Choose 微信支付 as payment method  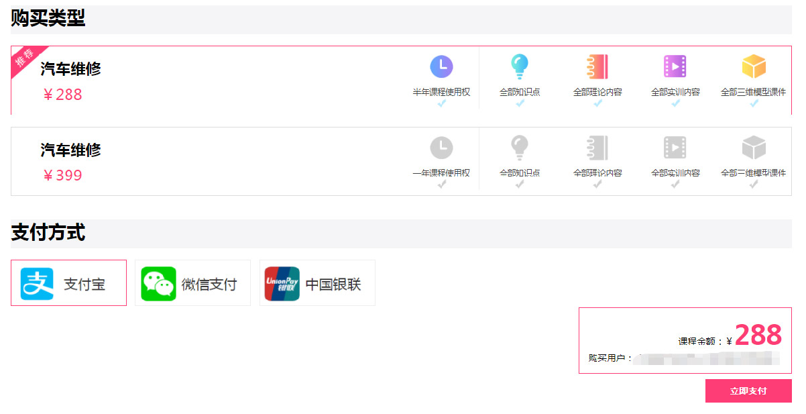pos(192,283)
